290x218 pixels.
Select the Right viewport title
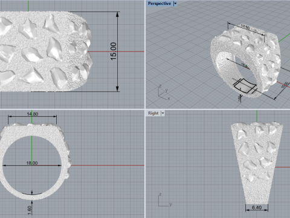point(153,113)
